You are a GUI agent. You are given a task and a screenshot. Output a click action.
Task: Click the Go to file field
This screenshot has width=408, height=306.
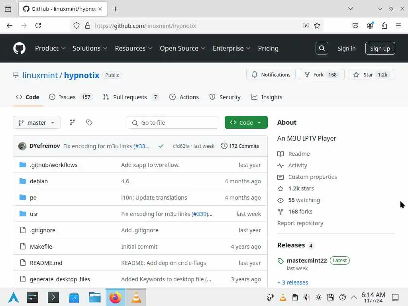(x=172, y=123)
